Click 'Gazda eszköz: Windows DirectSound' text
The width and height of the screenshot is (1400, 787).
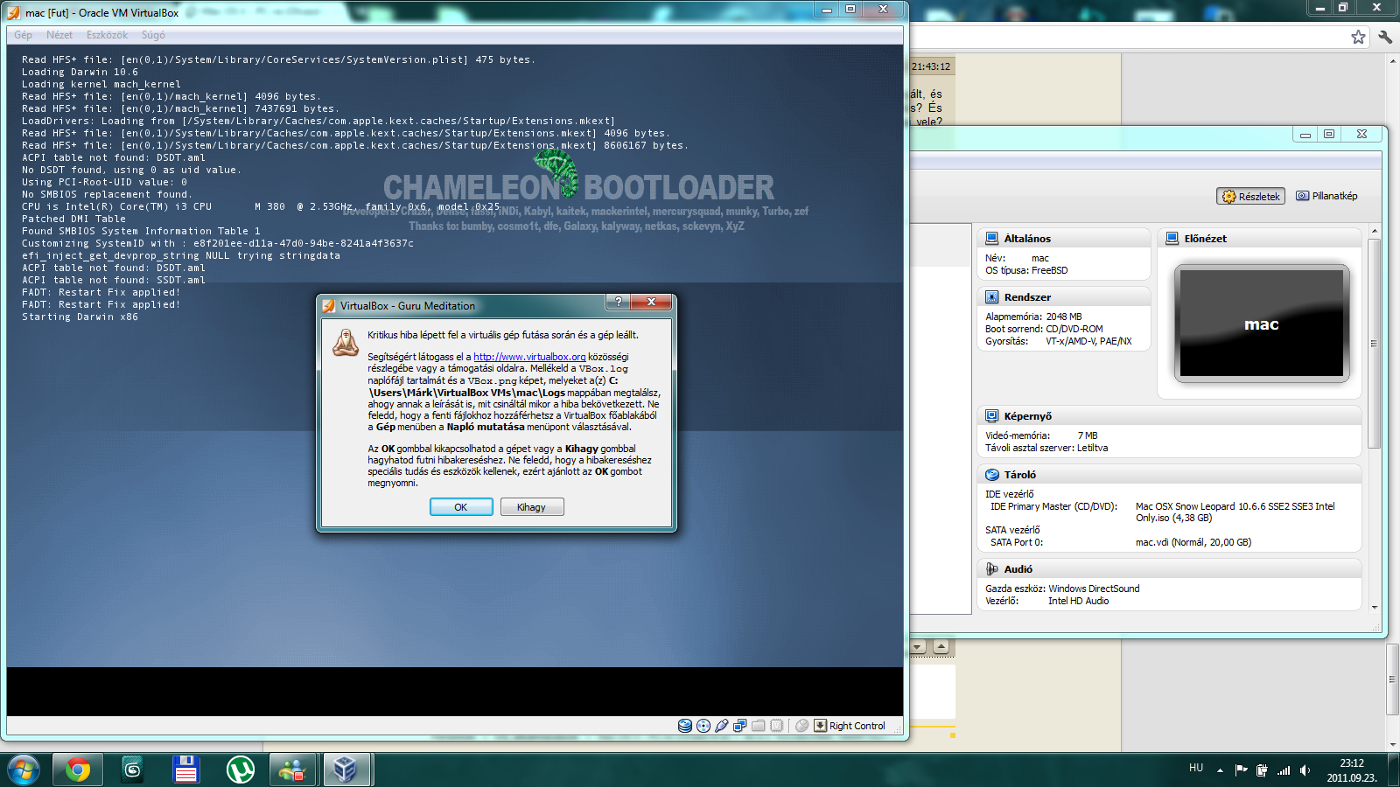click(x=1062, y=589)
